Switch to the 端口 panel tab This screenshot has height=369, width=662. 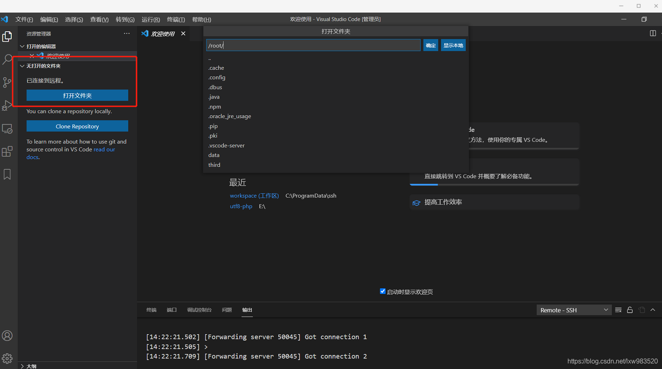click(x=172, y=310)
